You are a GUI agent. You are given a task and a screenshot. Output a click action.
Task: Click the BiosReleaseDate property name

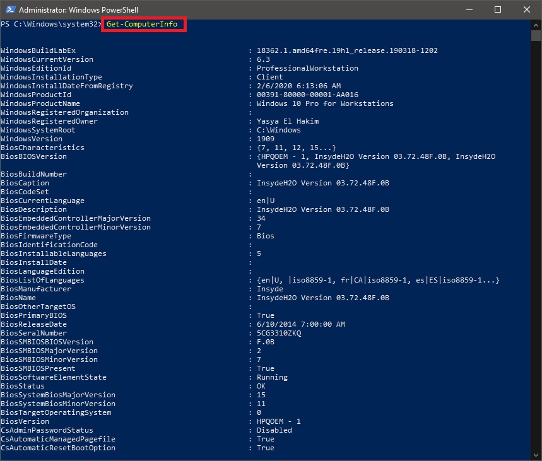33,325
